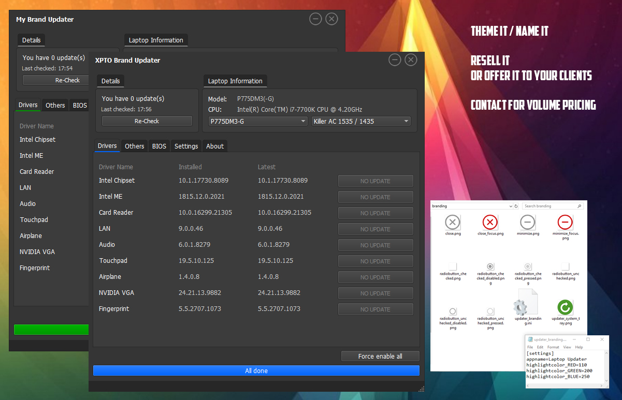The image size is (622, 400).
Task: Select the minimize.png file icon
Action: (527, 223)
